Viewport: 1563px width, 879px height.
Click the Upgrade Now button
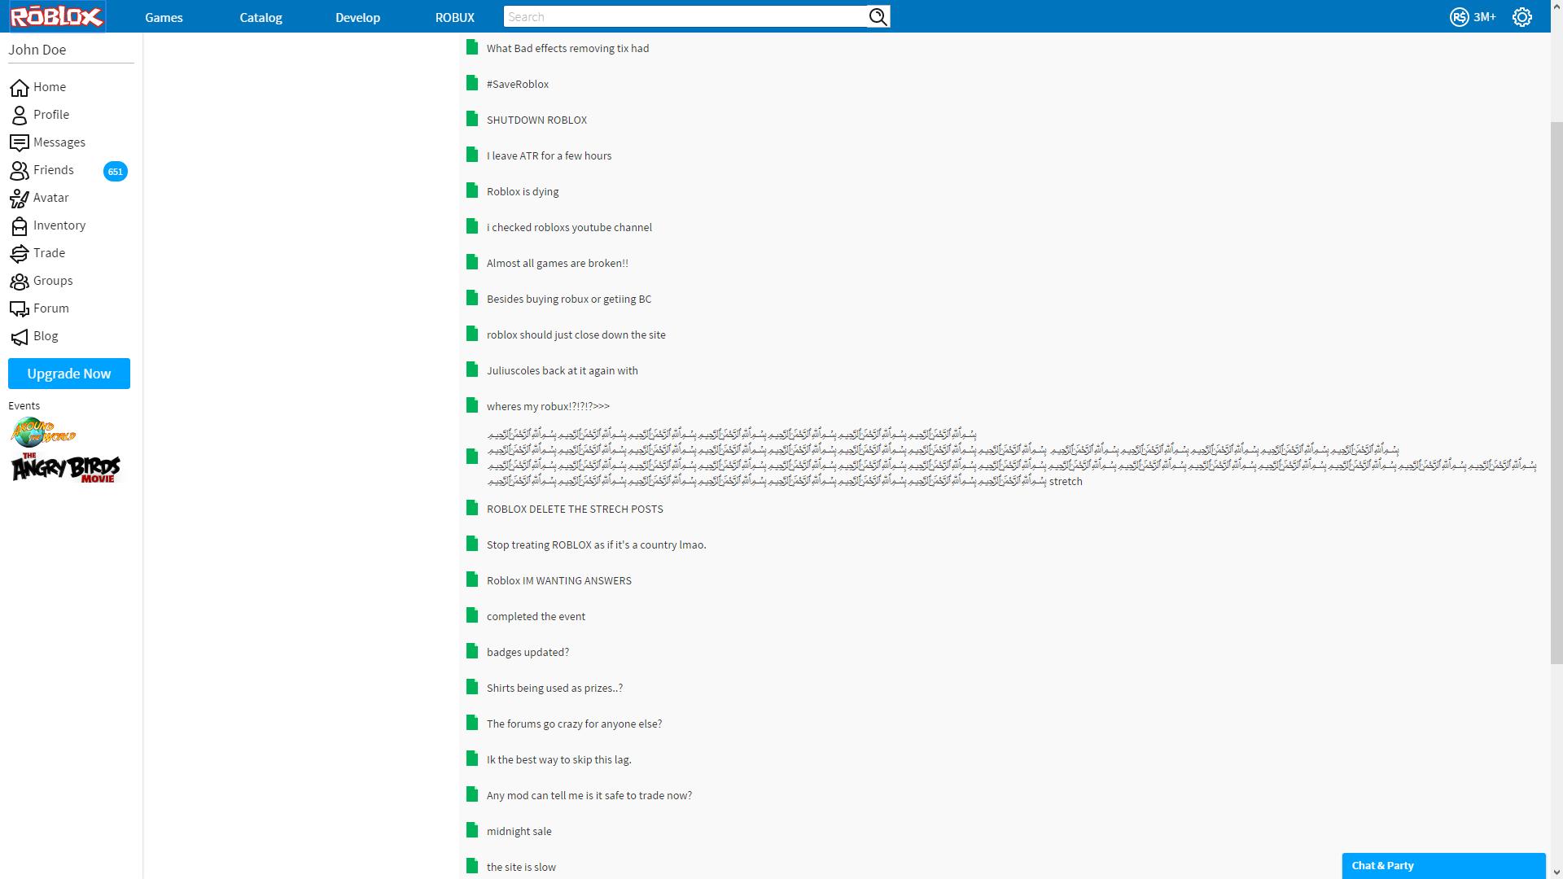tap(69, 374)
